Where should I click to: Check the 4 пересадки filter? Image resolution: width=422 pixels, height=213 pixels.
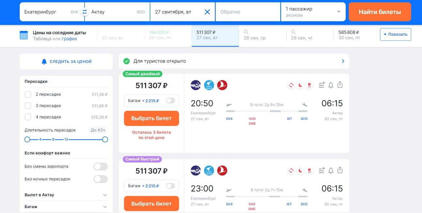[28, 117]
